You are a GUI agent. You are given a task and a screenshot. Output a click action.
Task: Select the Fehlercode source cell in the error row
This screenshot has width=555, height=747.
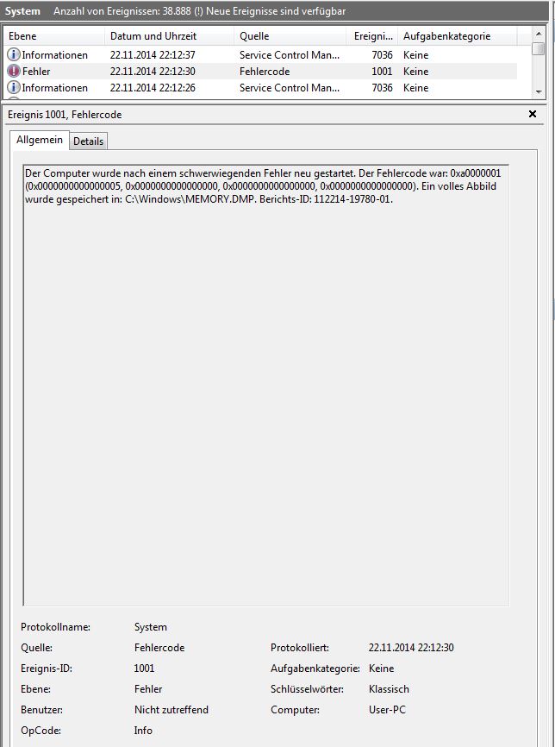(x=265, y=72)
